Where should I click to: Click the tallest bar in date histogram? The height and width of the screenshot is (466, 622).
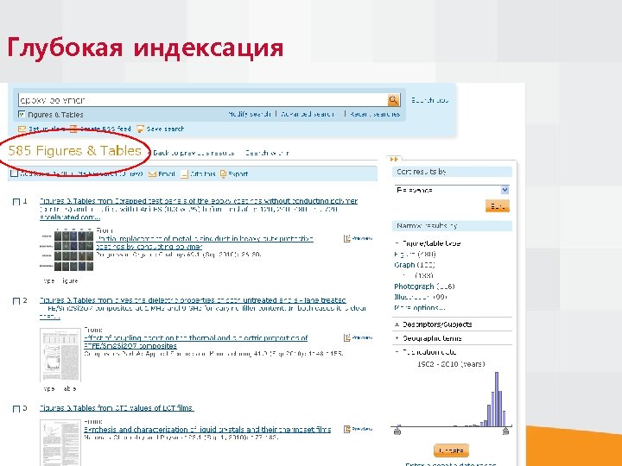[496, 399]
